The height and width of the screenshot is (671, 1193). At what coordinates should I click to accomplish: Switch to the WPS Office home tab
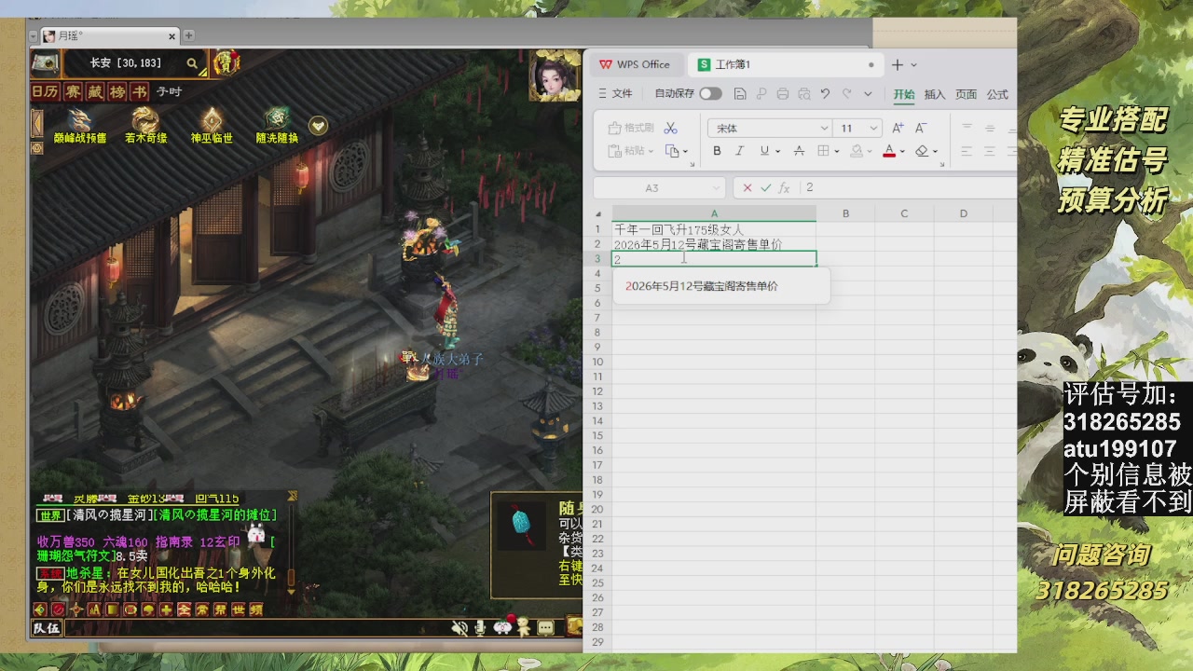[x=635, y=64]
